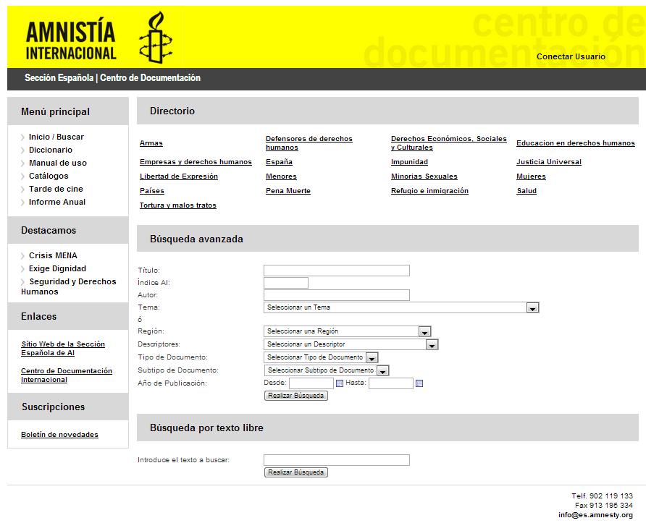
Task: Open Diccionario from the main menu
Action: tap(50, 150)
